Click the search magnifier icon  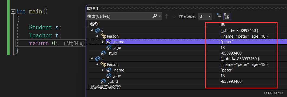point(155,16)
